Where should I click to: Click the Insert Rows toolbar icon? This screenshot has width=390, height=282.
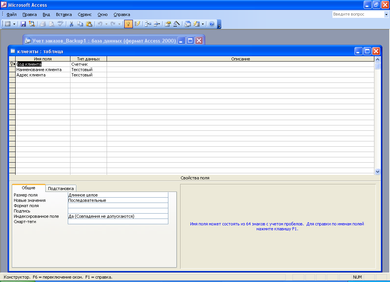click(148, 24)
